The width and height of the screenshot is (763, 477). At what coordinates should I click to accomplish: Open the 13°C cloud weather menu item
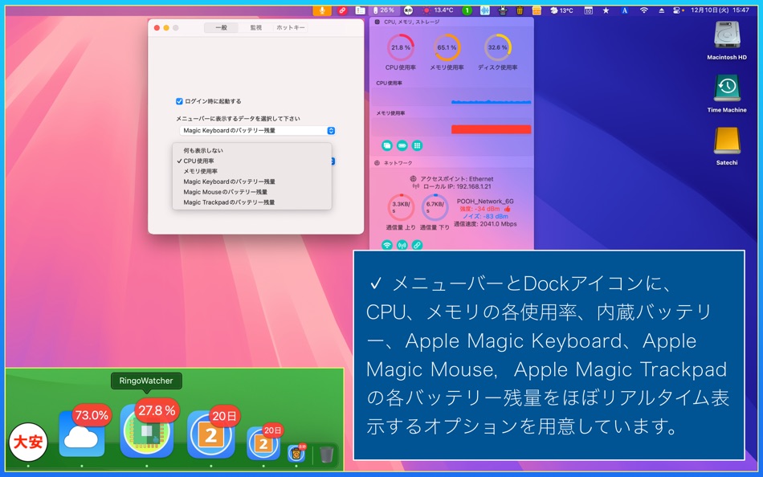point(561,10)
